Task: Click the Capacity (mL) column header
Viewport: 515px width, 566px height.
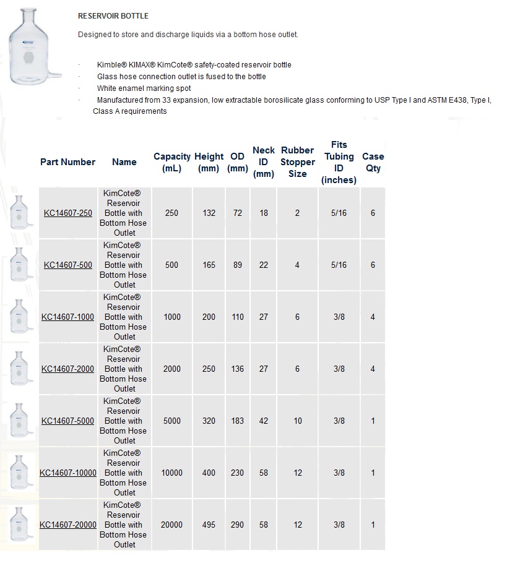Action: (x=172, y=163)
